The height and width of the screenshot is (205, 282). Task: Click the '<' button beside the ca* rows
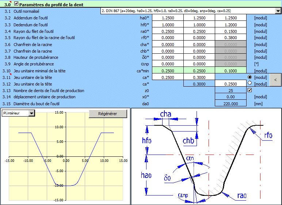pos(275,80)
